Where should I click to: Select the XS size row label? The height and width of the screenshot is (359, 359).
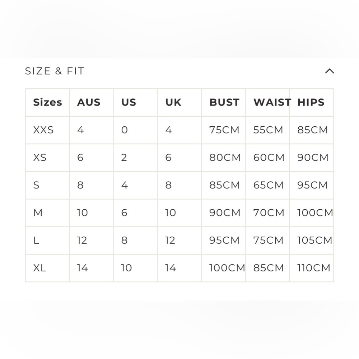[40, 158]
